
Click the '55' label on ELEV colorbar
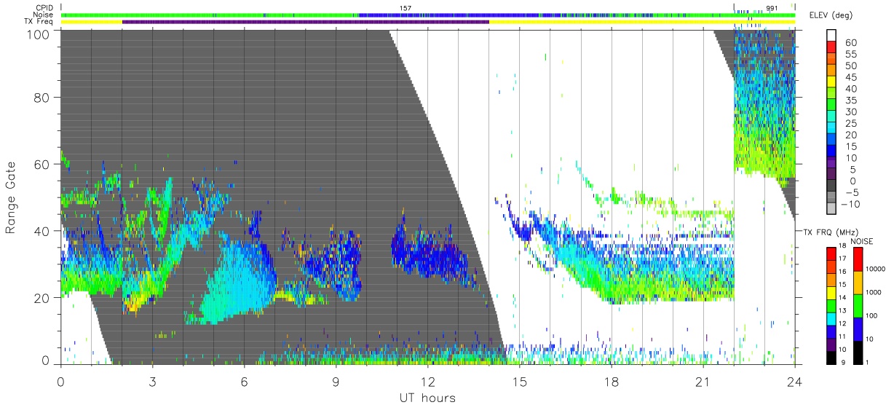851,54
